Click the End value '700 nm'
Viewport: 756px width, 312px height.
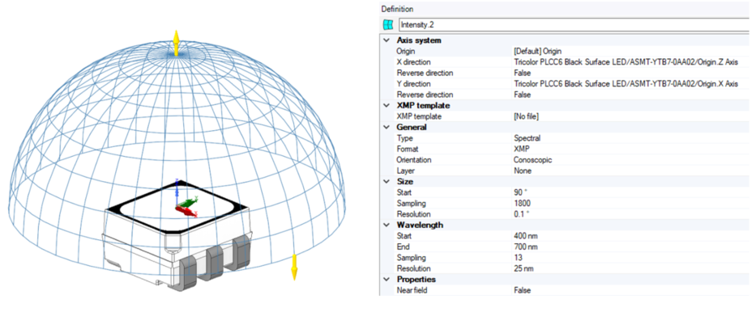point(526,247)
